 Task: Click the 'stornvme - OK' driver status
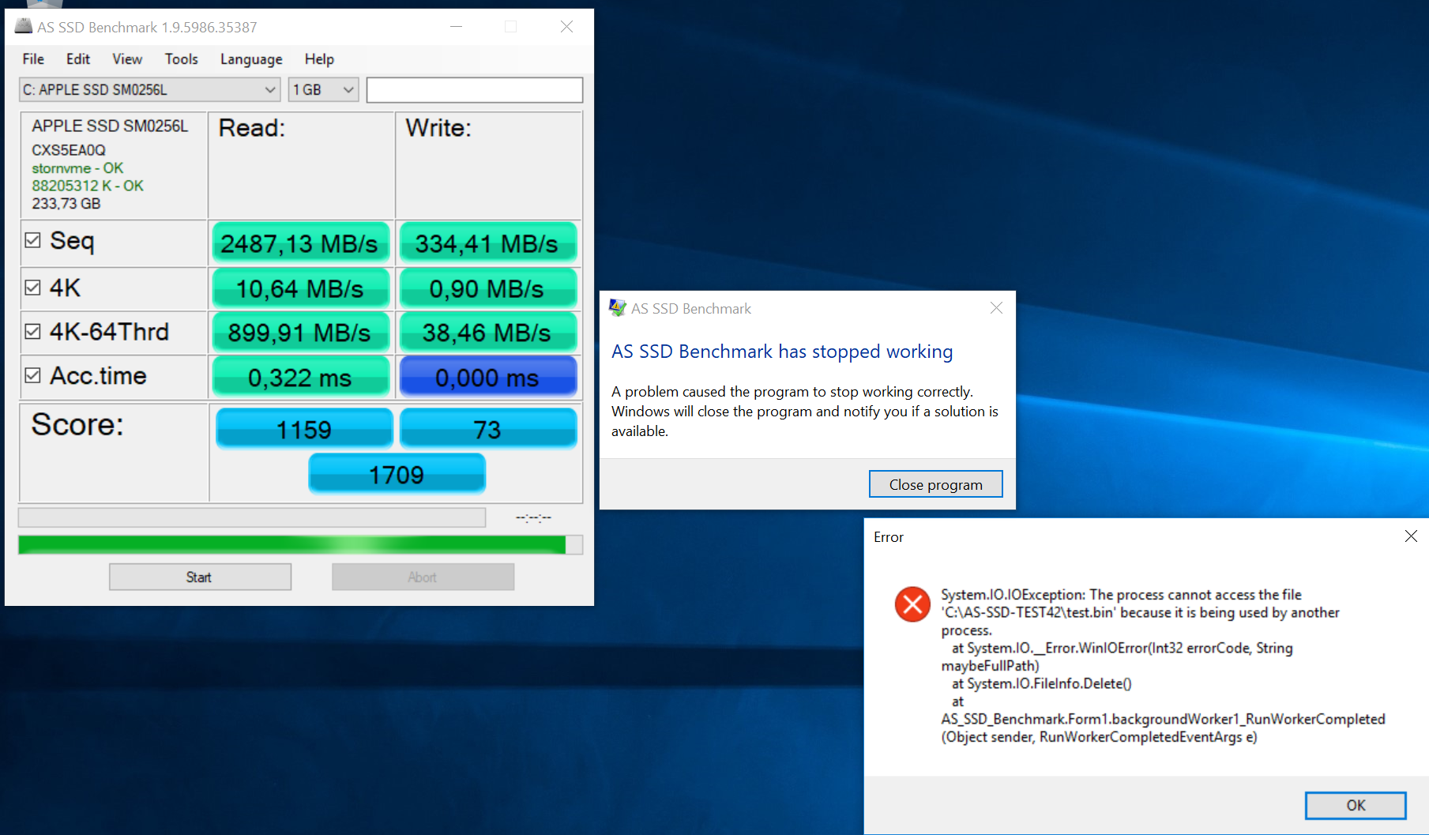77,168
